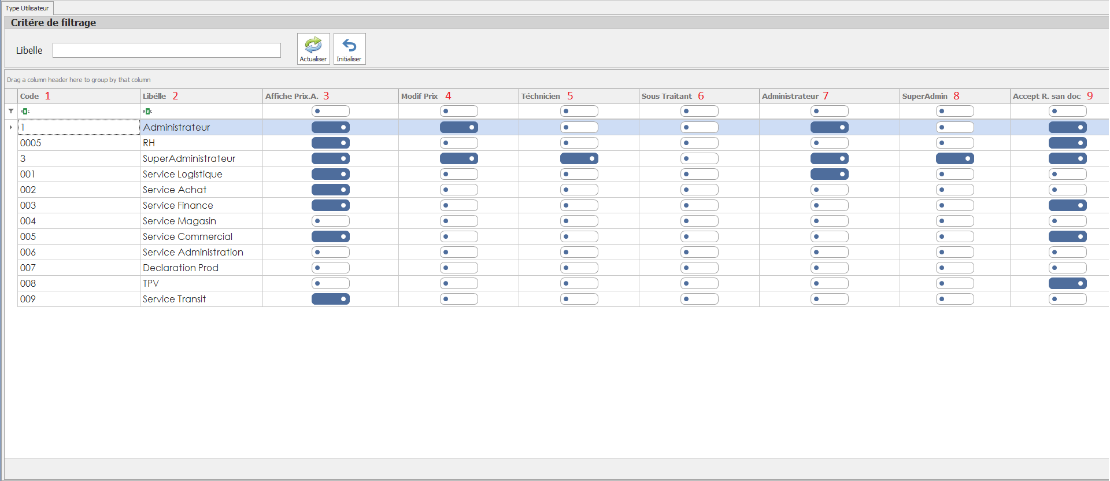Disable Modif Prix for SuperAdministrateur
Viewport: 1110px width, 481px height.
(x=458, y=158)
